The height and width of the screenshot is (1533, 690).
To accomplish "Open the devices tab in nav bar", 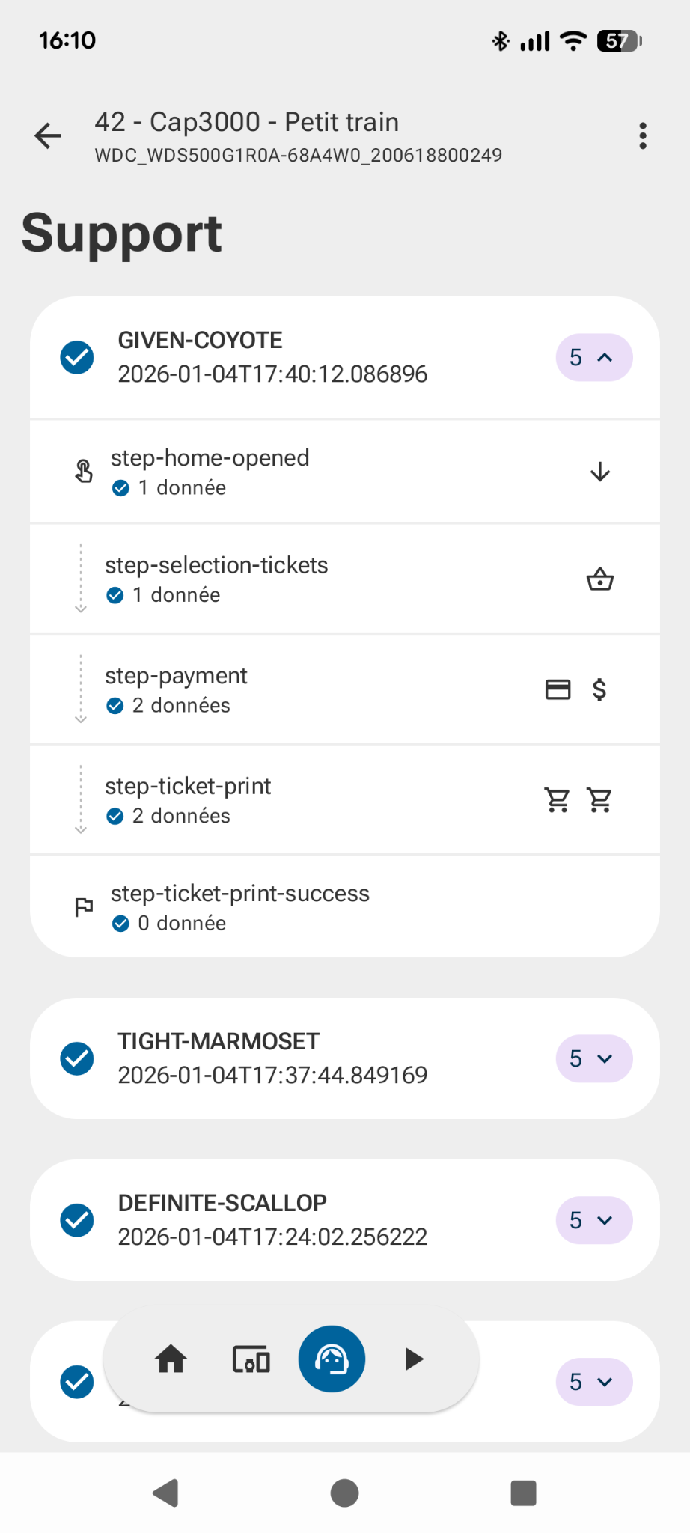I will click(251, 1359).
